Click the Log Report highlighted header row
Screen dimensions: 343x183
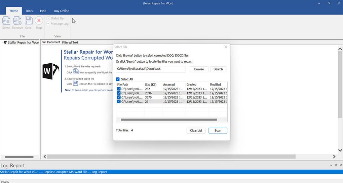pos(171,172)
